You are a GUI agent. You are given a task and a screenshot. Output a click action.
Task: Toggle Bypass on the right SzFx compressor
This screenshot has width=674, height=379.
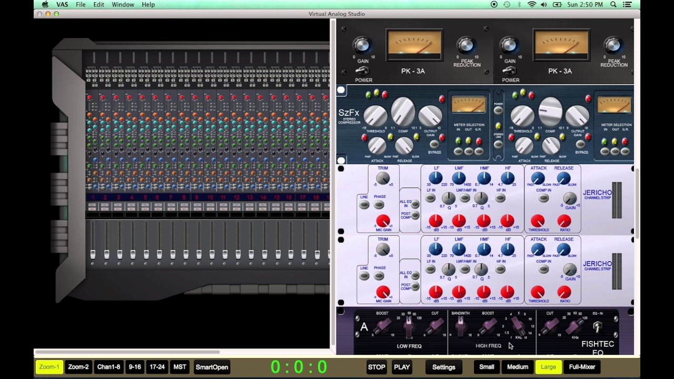pyautogui.click(x=581, y=144)
